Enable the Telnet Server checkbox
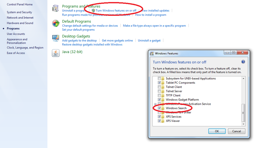Viewport: 256px width, 148px height. click(x=159, y=91)
